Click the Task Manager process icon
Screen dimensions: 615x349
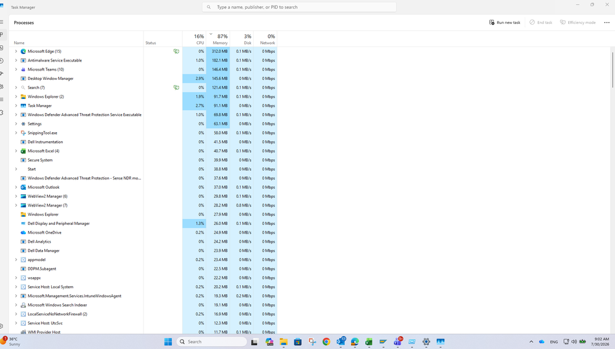(x=23, y=106)
